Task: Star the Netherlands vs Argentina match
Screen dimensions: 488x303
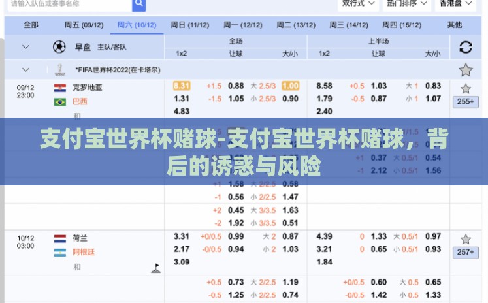Action: [466, 240]
